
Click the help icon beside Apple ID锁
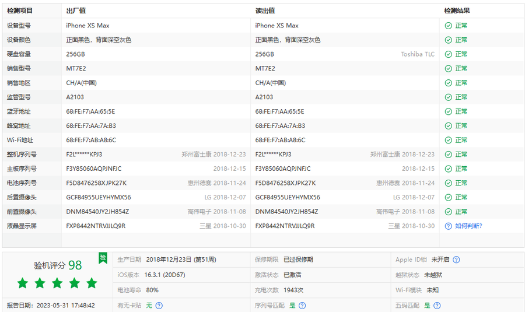(x=456, y=260)
